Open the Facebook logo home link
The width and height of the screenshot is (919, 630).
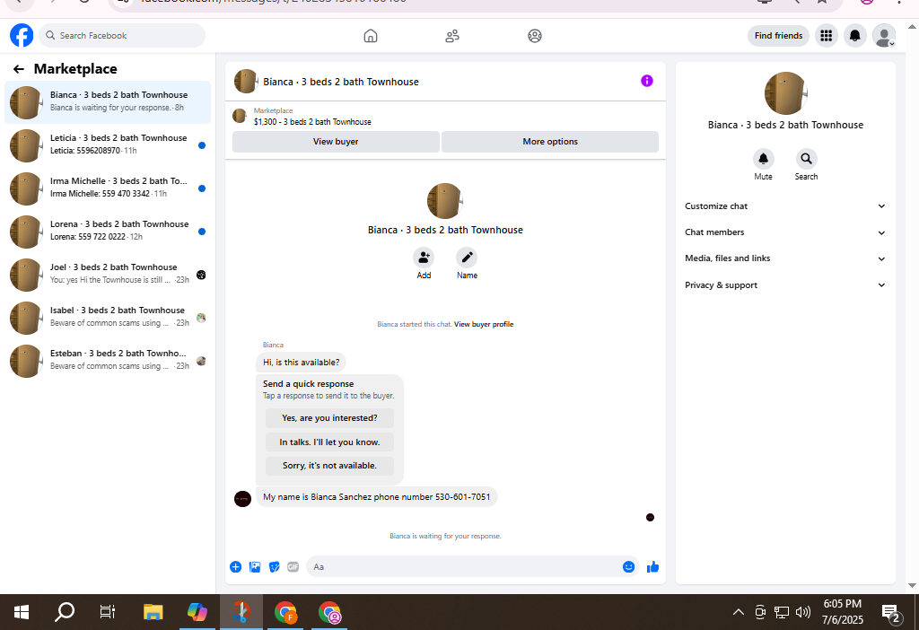tap(22, 36)
